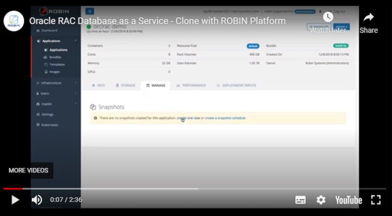Viewport: 392px width, 216px height.
Task: Click the info icon in the snapshot notice
Action: tap(95, 118)
